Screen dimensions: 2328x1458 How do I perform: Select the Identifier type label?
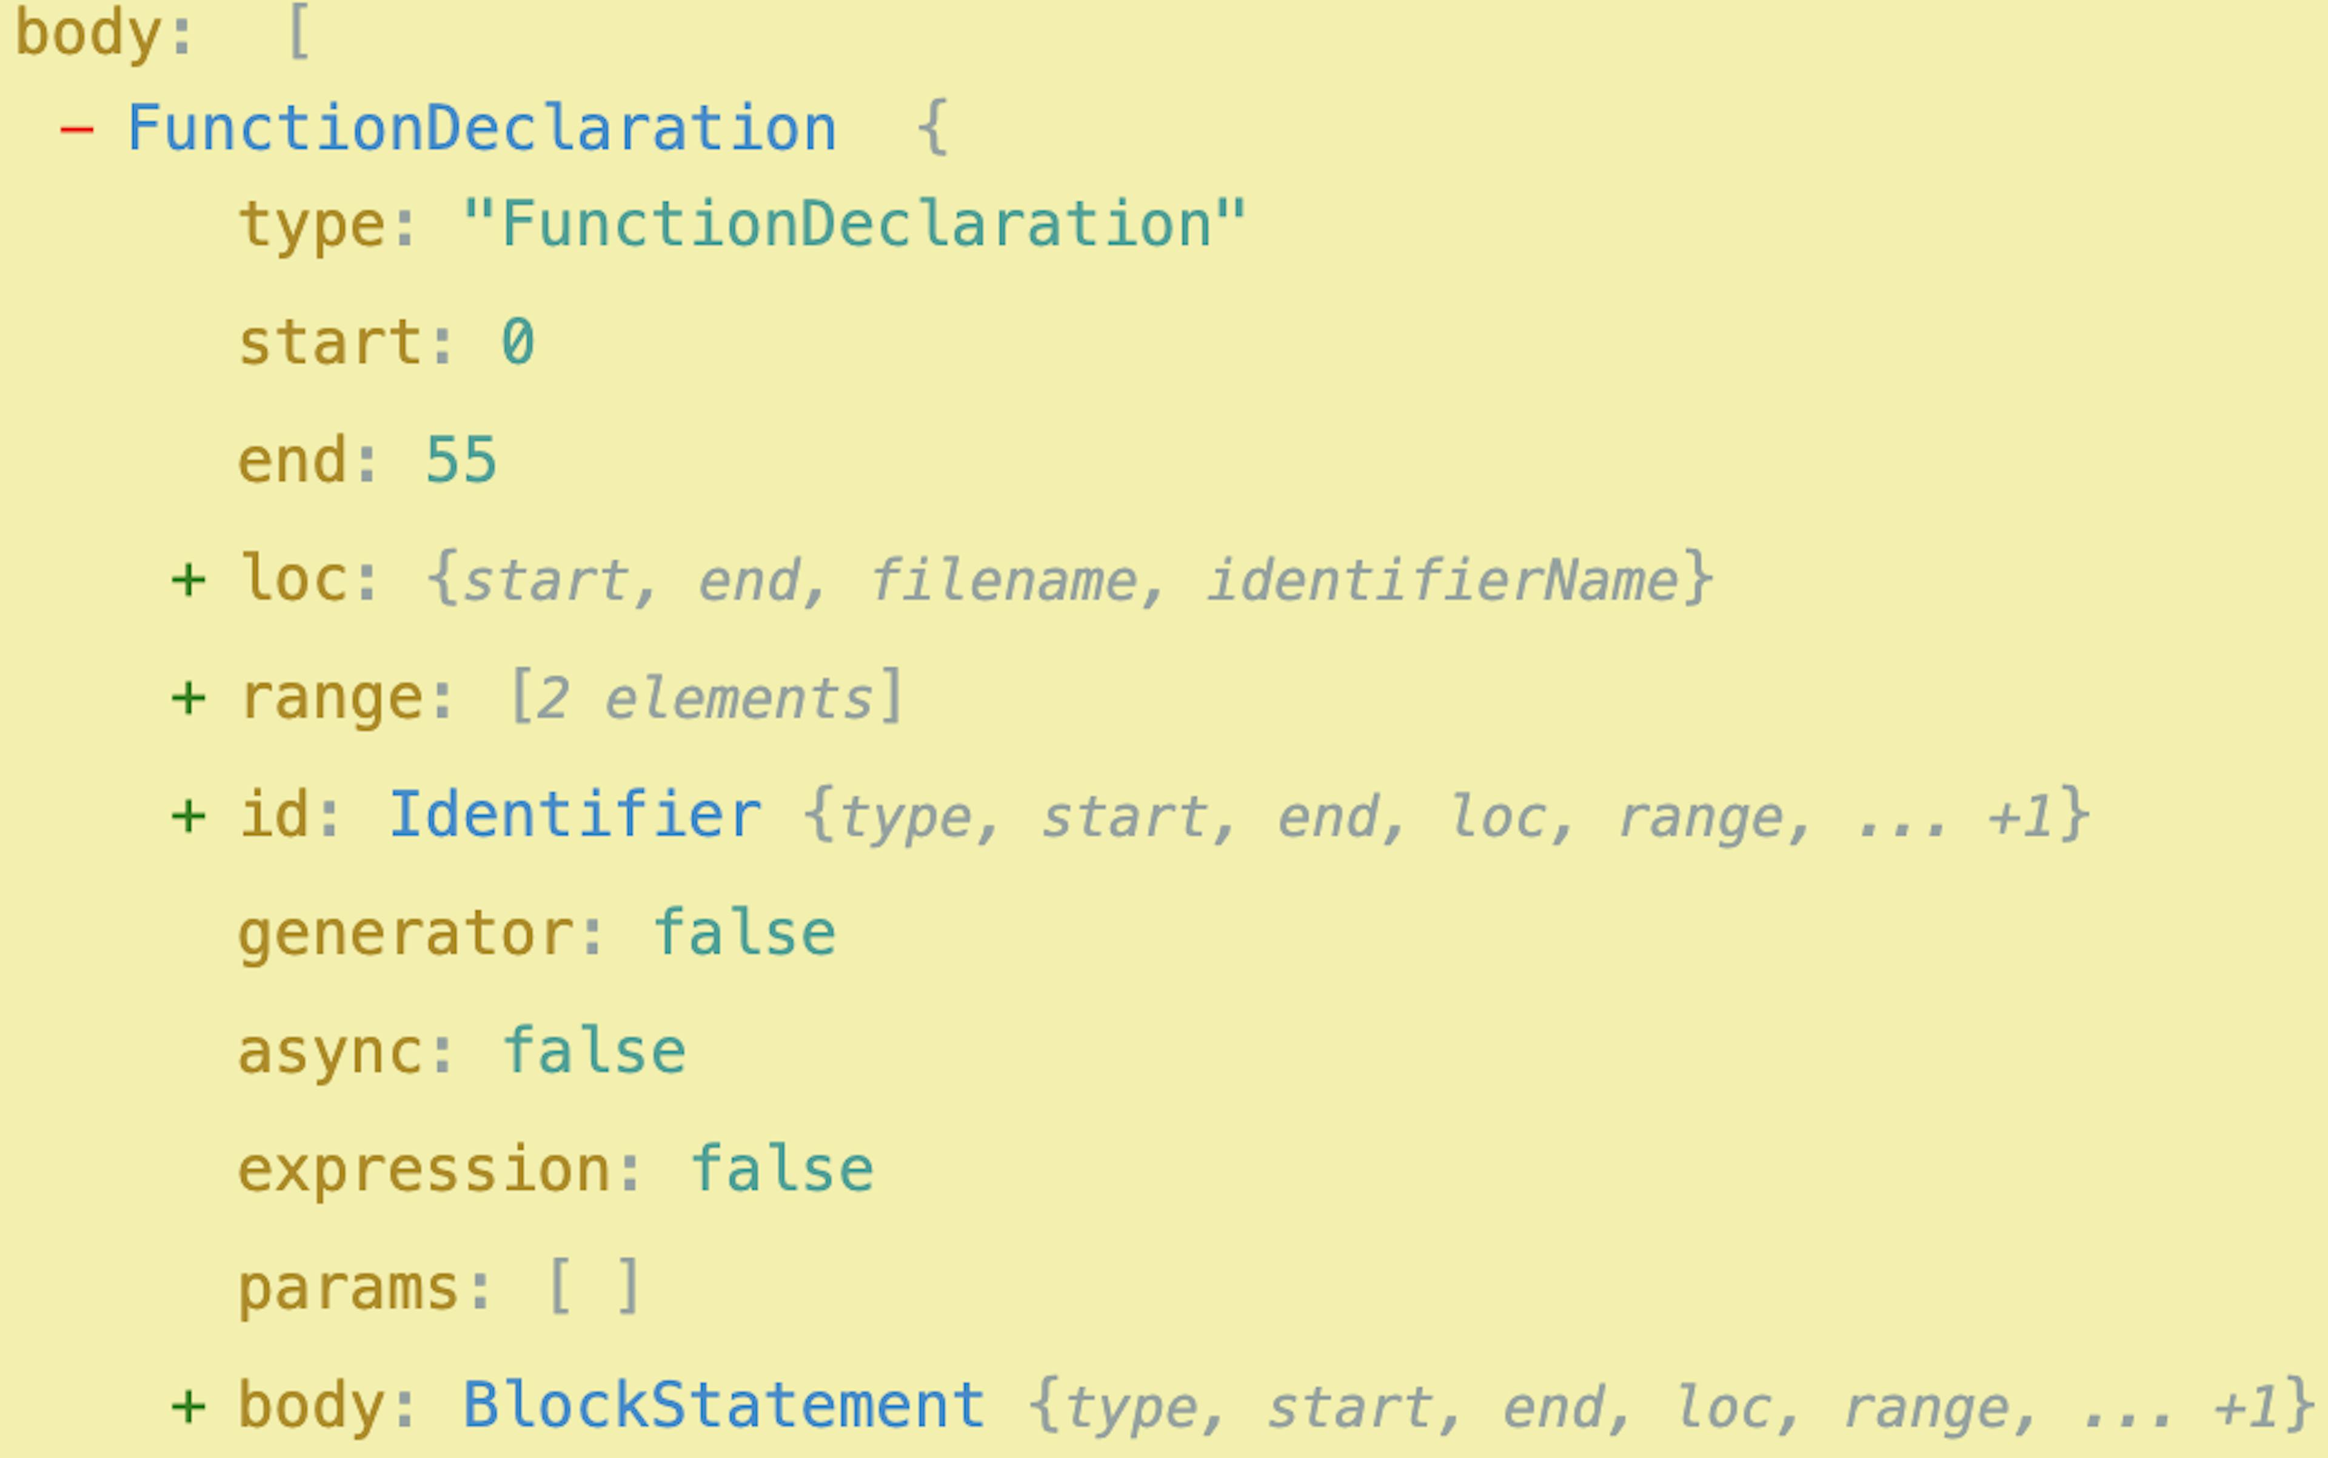click(x=575, y=815)
